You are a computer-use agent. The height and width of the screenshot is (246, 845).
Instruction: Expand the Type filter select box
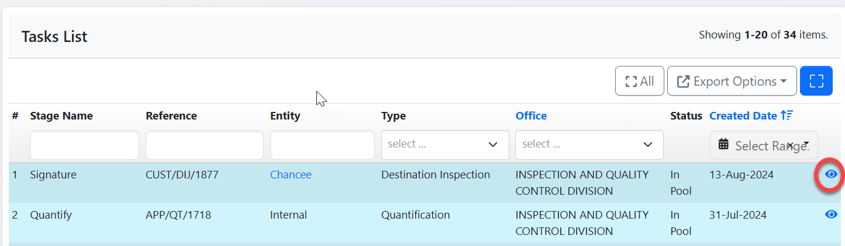pyautogui.click(x=444, y=145)
